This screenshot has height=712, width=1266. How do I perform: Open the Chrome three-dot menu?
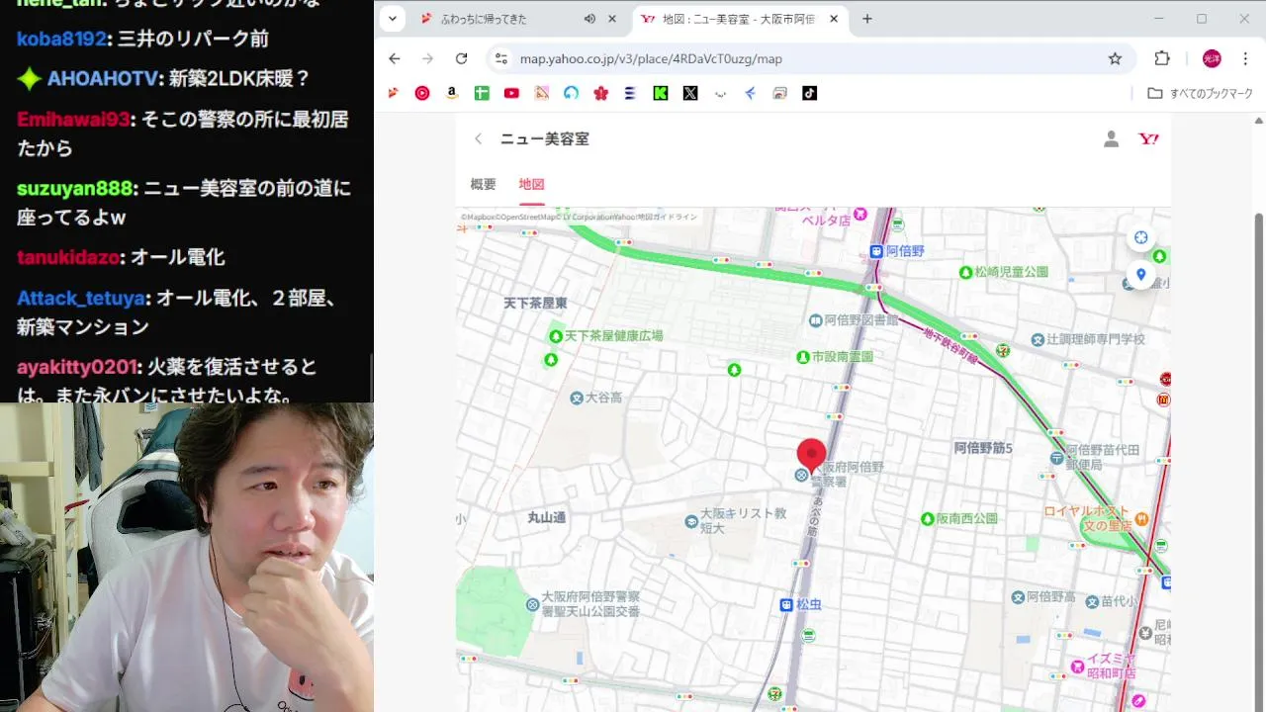(1245, 58)
